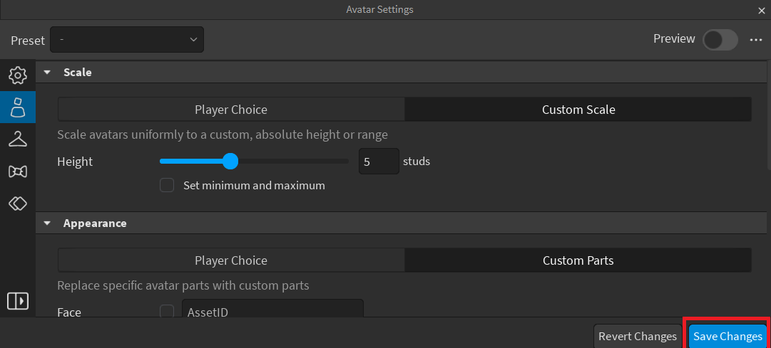The image size is (771, 348).
Task: Select the Custom Parts appearance tab
Action: coord(578,260)
